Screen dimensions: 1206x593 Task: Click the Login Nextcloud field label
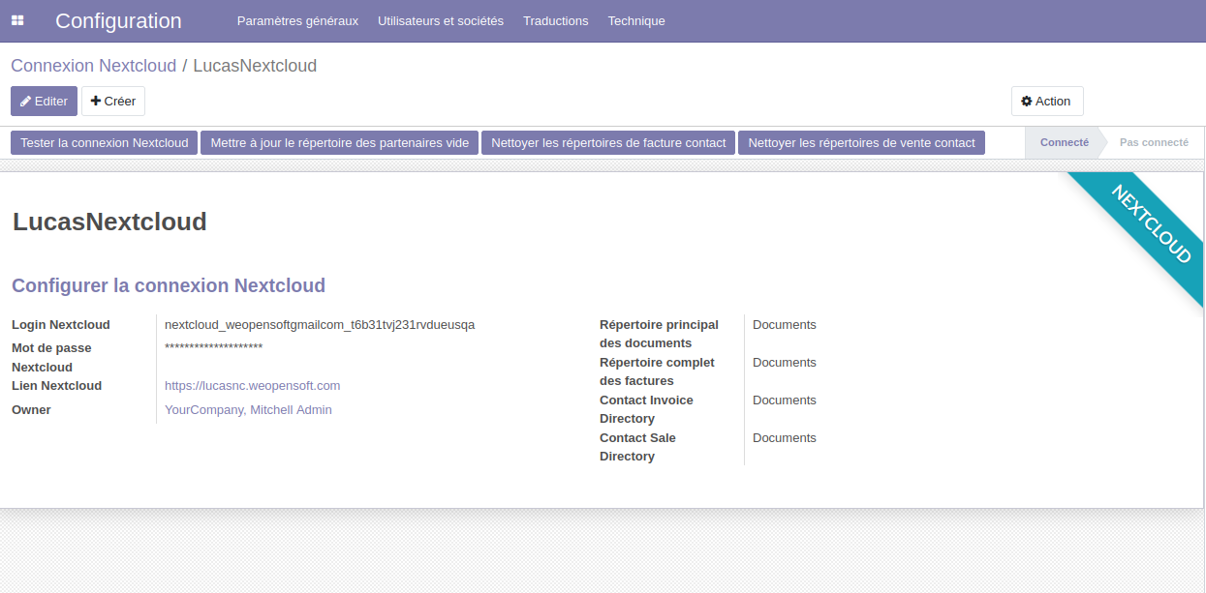pyautogui.click(x=61, y=324)
